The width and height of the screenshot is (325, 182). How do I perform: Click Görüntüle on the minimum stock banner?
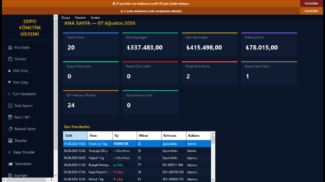pyautogui.click(x=311, y=11)
